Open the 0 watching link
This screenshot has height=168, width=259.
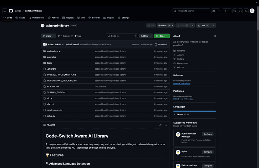tap(180, 63)
